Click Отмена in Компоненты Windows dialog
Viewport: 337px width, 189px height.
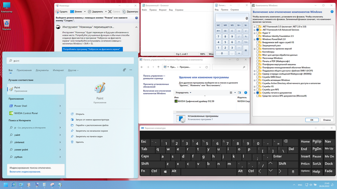pyautogui.click(x=327, y=120)
